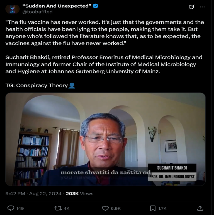Open the "Sudden And Unexpected" profile name
The width and height of the screenshot is (214, 215).
tap(57, 6)
